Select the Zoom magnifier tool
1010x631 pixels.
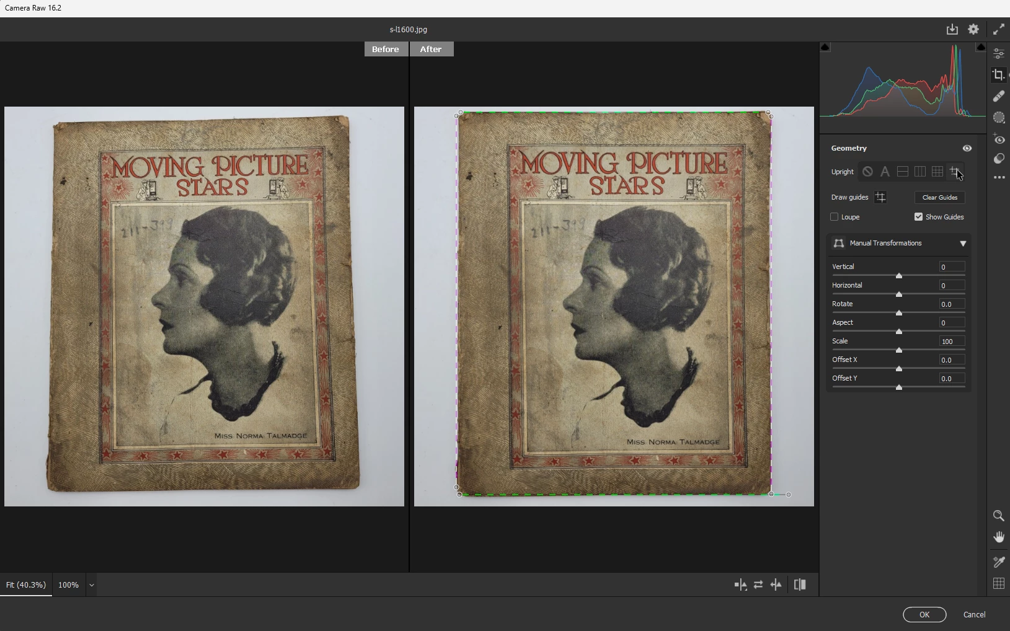998,516
